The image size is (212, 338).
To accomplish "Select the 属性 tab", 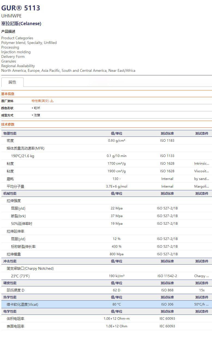I will [x=12, y=82].
